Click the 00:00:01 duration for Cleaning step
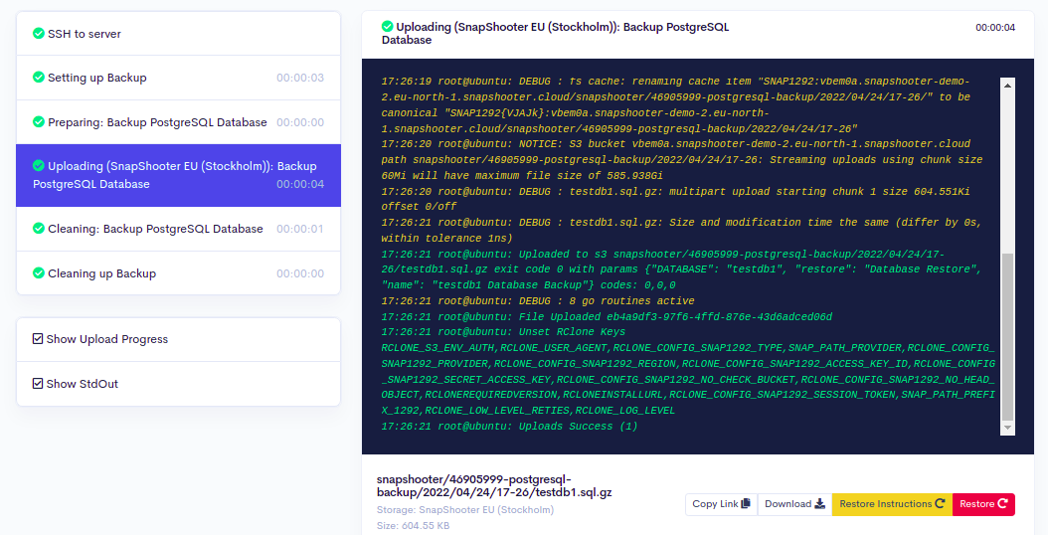The height and width of the screenshot is (535, 1048). pyautogui.click(x=300, y=229)
